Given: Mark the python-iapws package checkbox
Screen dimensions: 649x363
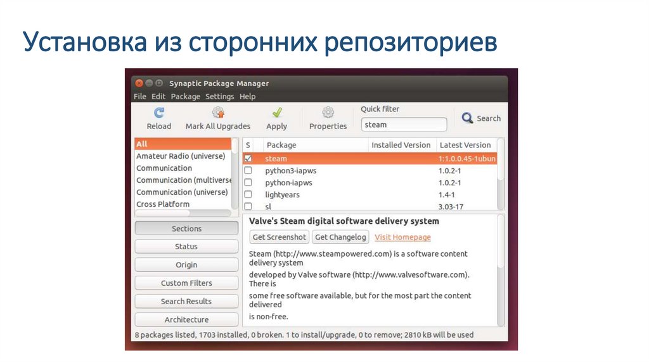Looking at the screenshot, I should 248,182.
